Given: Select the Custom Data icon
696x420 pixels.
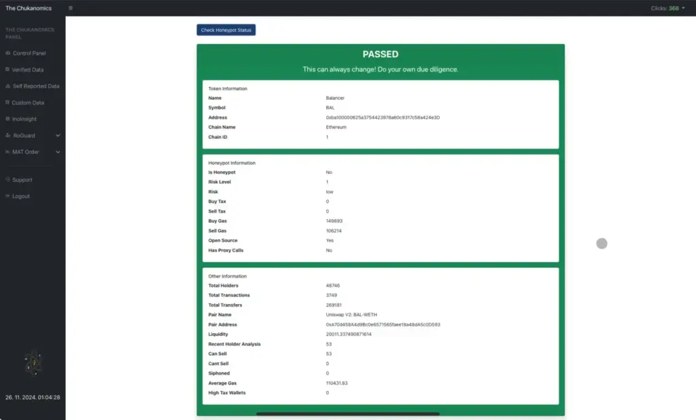Looking at the screenshot, I should point(7,102).
